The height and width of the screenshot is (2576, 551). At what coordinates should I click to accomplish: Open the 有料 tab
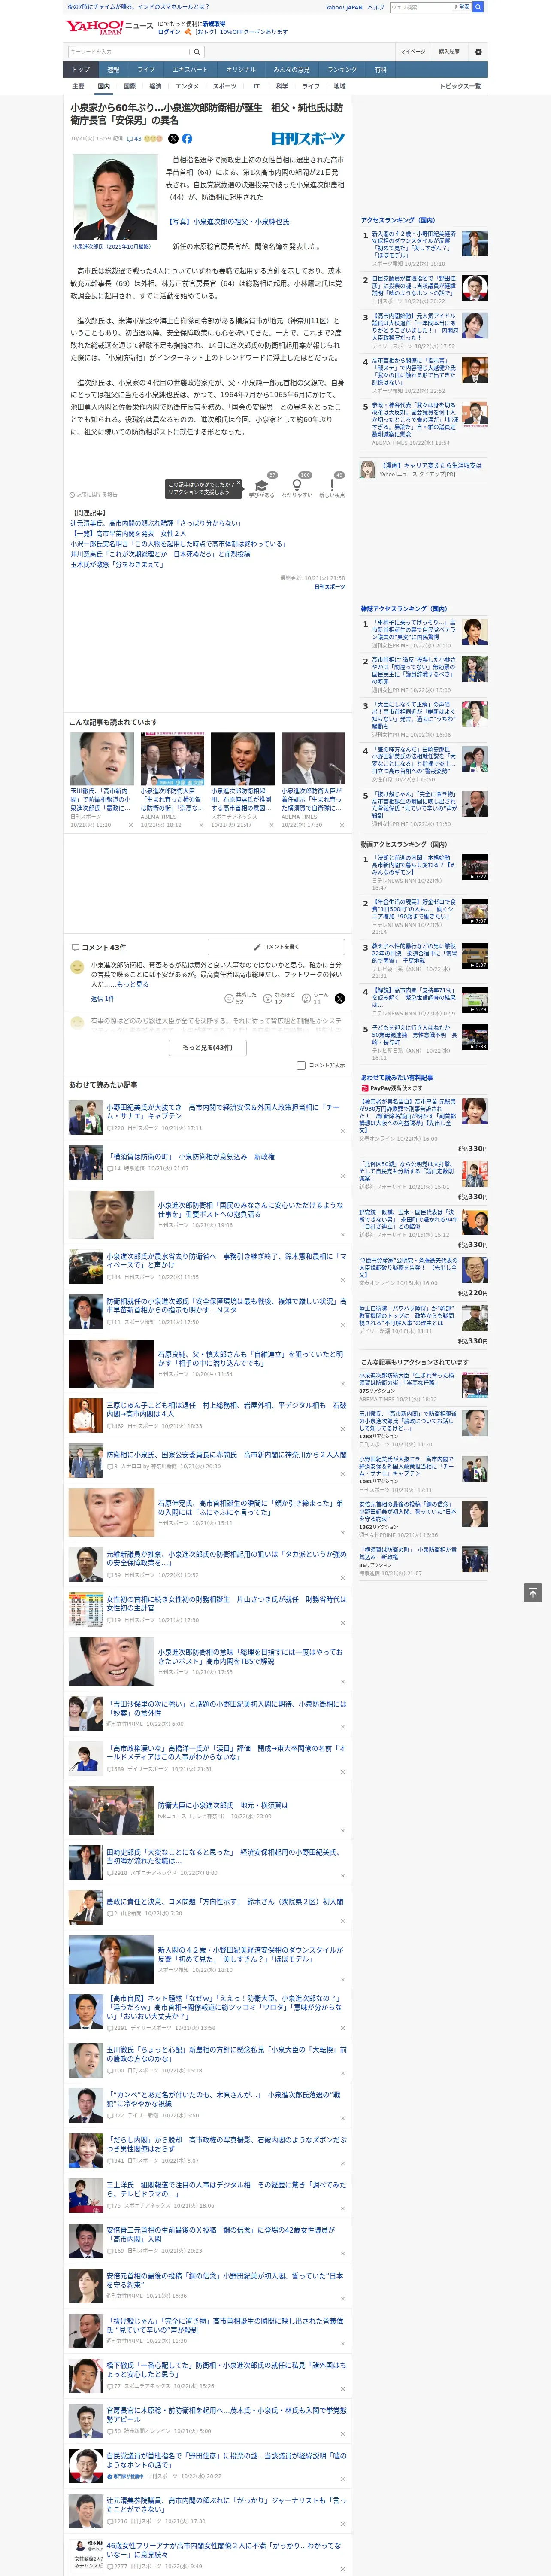click(x=380, y=70)
